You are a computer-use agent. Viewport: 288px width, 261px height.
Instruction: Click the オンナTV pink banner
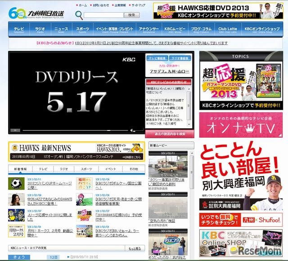coord(241,125)
